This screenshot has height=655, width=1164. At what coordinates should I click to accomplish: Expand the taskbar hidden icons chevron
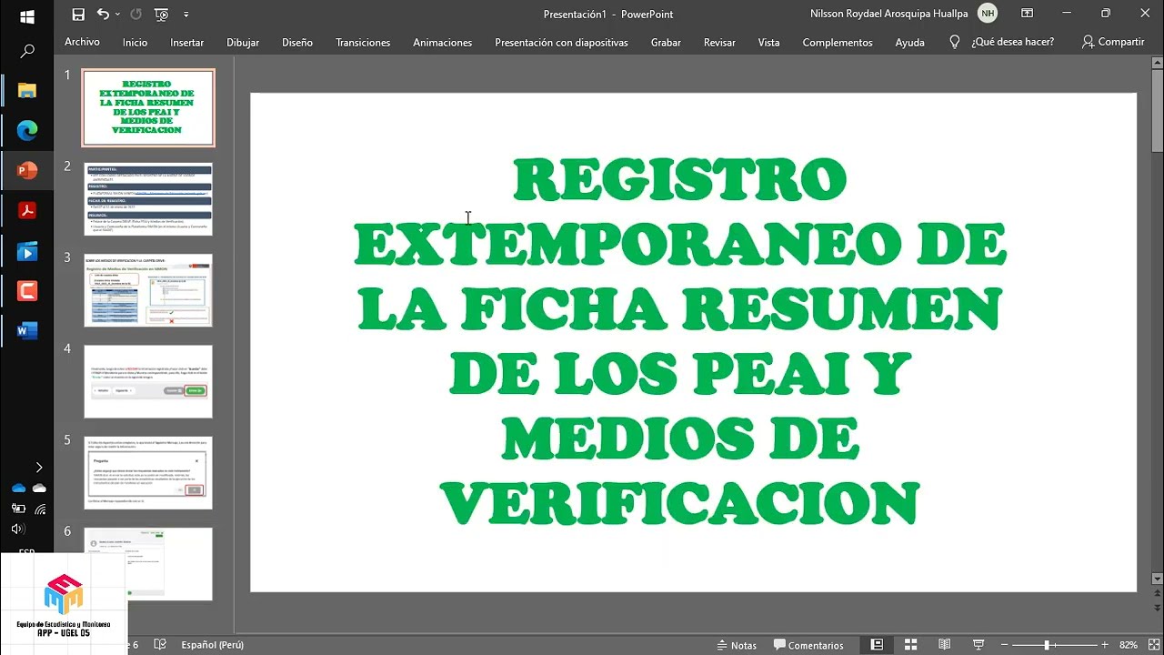coord(38,468)
